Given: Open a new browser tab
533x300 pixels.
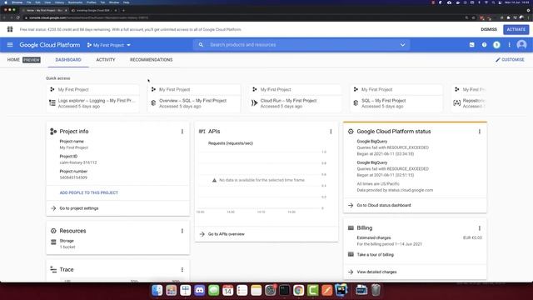Looking at the screenshot, I should tap(123, 10).
